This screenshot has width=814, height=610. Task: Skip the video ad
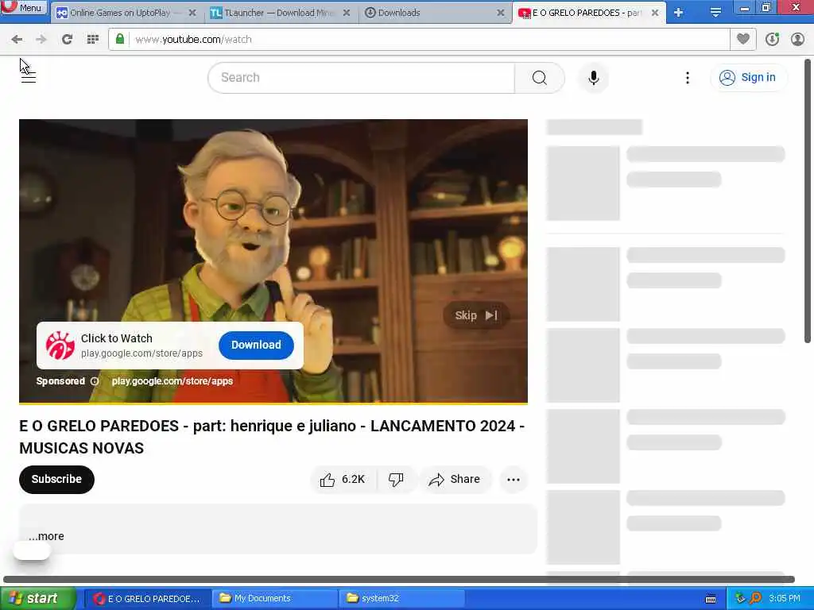(476, 315)
